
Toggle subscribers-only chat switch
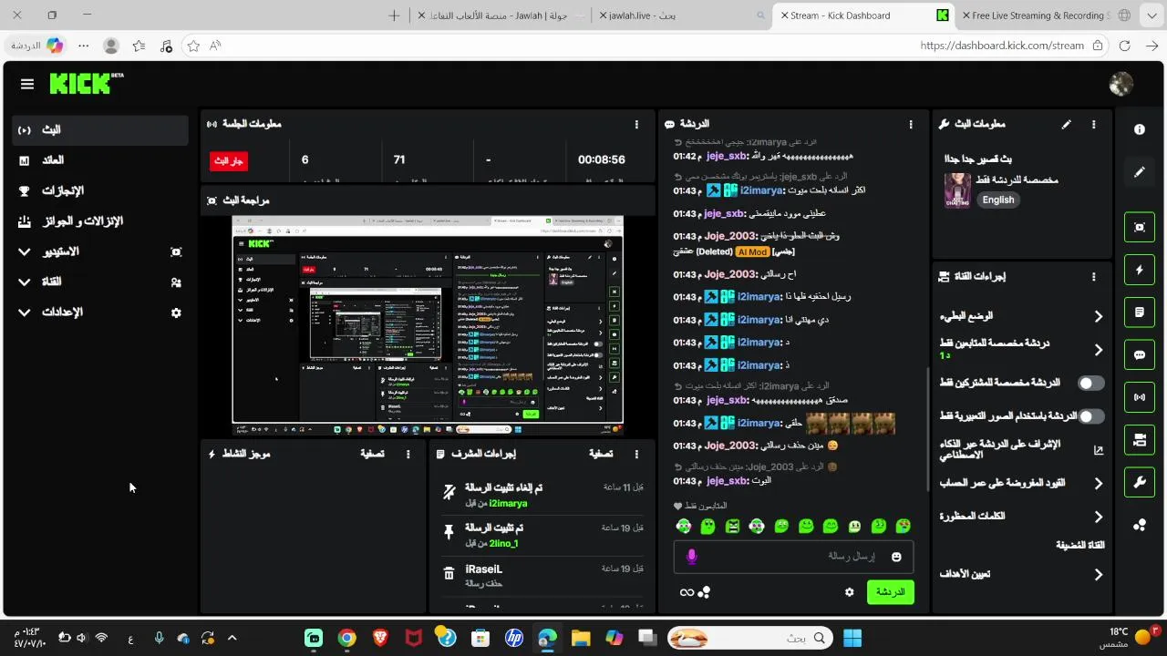tap(1090, 383)
